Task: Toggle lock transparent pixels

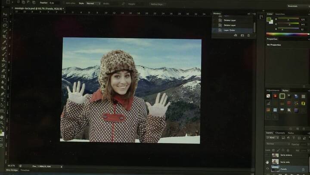Action: pos(273,150)
